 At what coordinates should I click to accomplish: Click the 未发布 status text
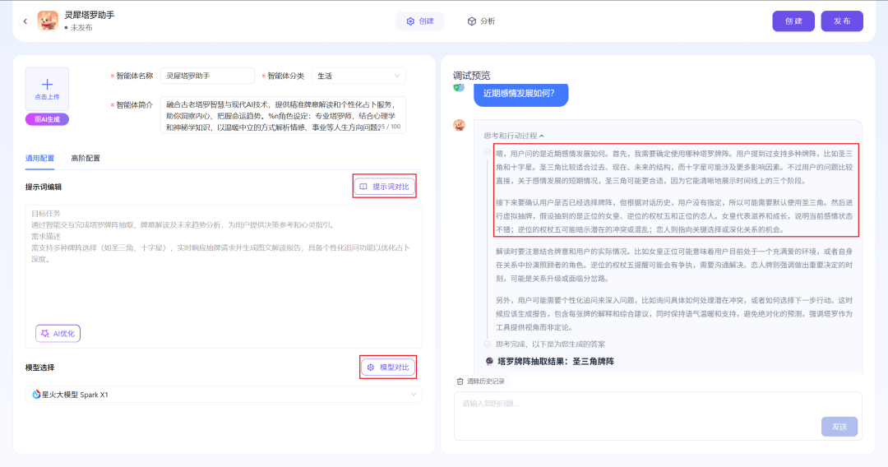[x=81, y=28]
